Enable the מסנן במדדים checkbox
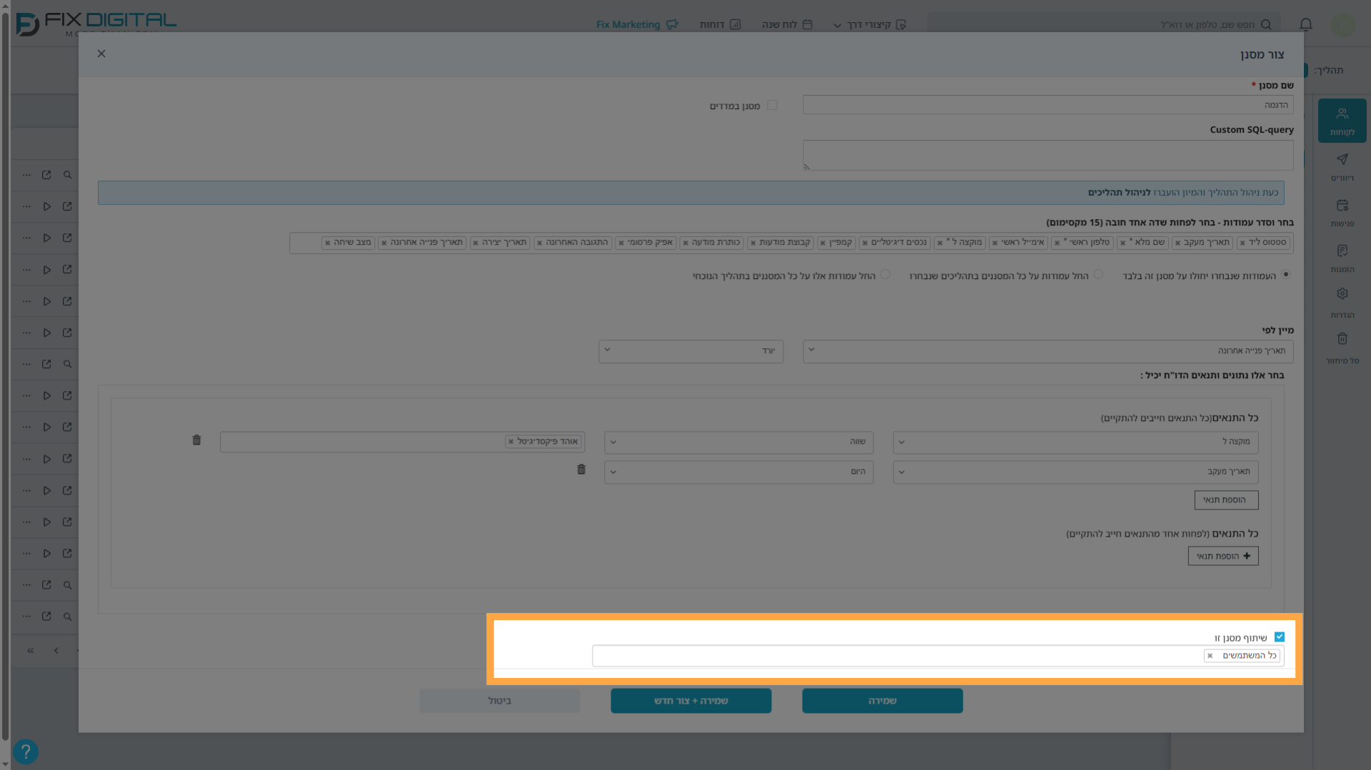1371x770 pixels. click(x=772, y=105)
